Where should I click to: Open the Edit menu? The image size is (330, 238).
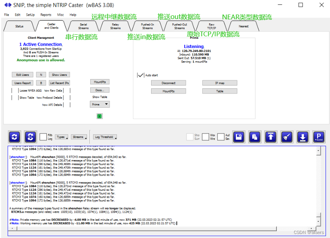click(x=17, y=15)
